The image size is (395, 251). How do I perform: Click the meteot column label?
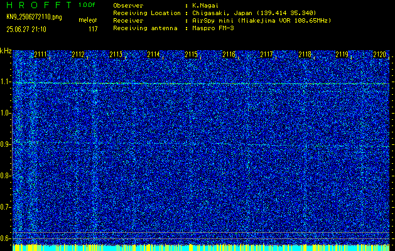click(88, 20)
